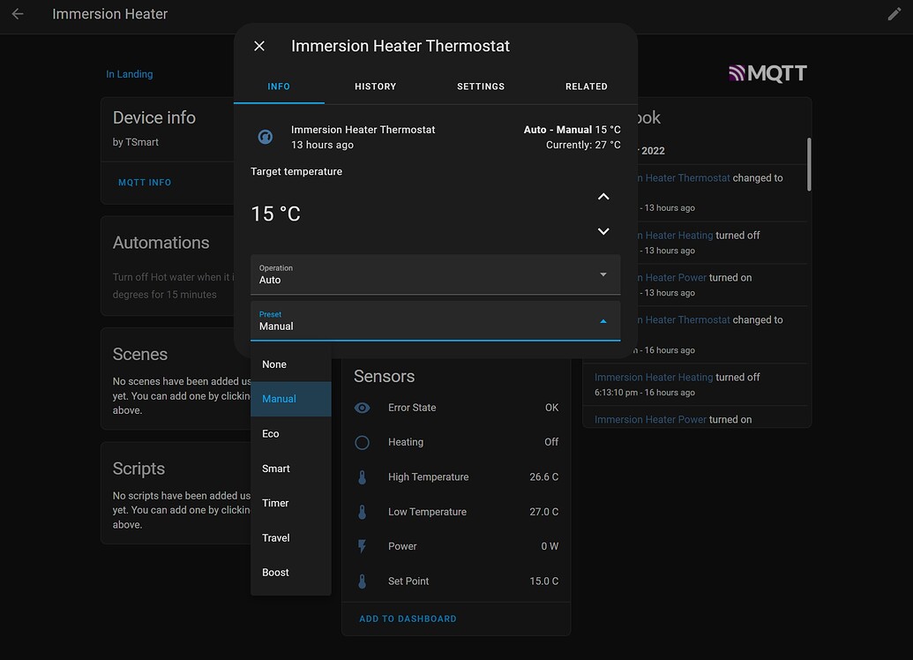Click the Operation dropdown arrow

pyautogui.click(x=603, y=274)
